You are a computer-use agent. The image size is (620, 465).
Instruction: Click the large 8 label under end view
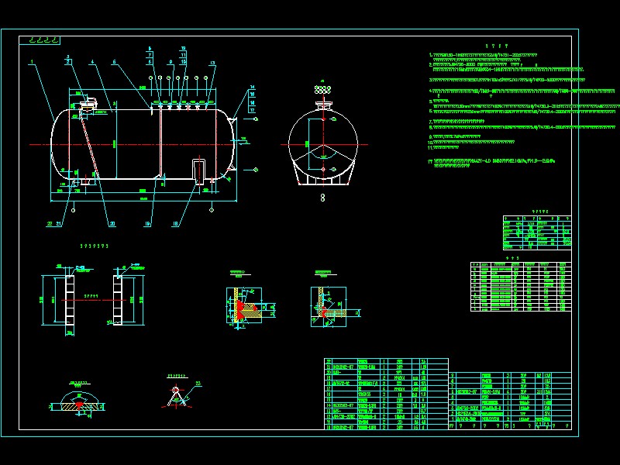322,198
